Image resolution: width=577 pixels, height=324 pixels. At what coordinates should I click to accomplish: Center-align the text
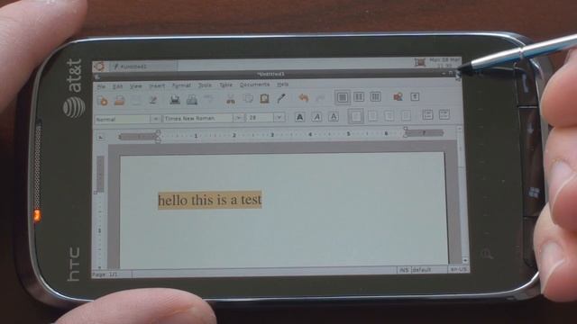tap(372, 116)
